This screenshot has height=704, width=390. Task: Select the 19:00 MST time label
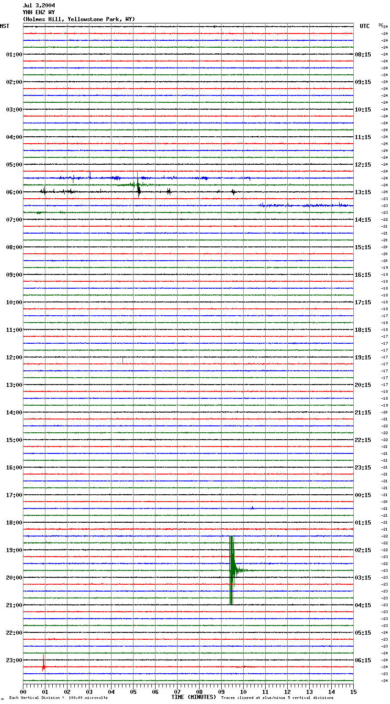14,550
